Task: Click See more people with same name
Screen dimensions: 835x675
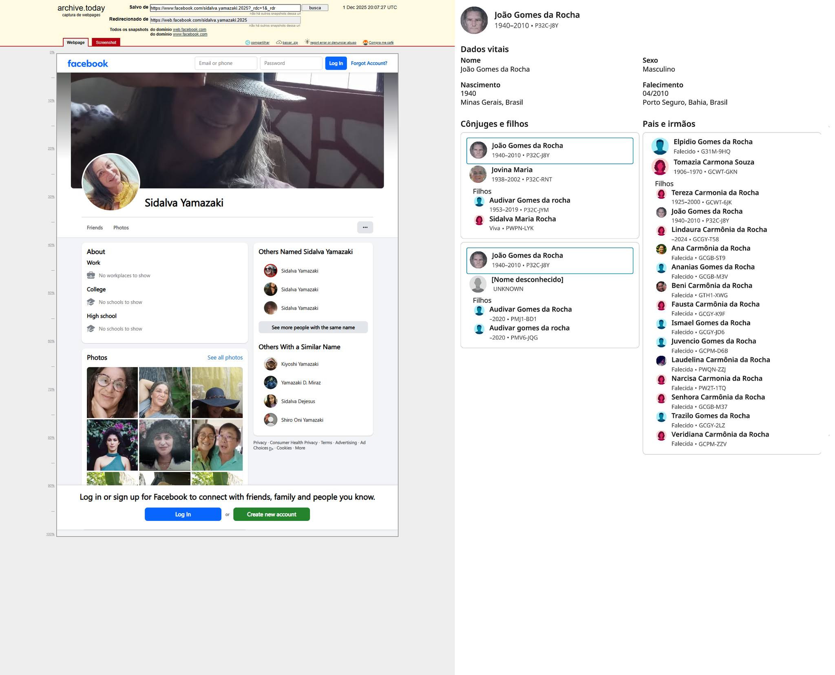Action: (x=313, y=327)
